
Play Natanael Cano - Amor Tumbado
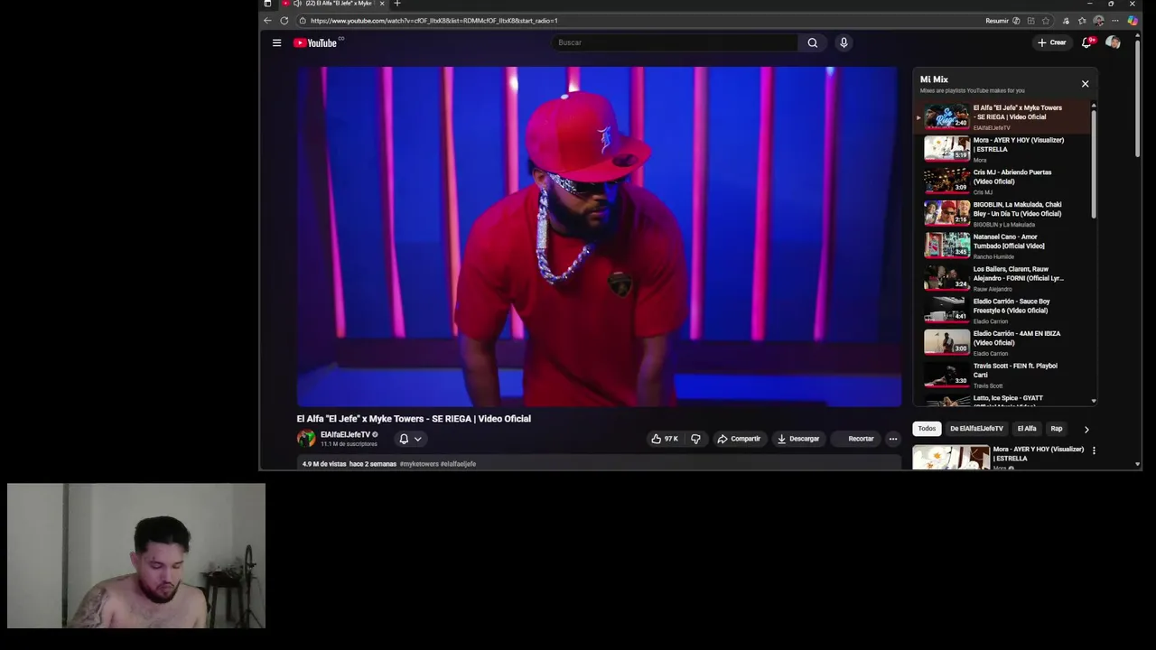[x=1003, y=246]
